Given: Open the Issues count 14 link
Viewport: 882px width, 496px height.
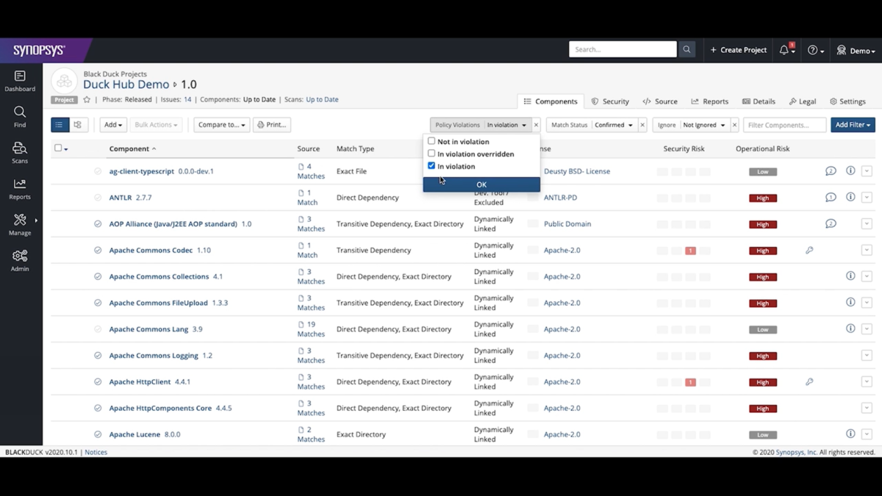Looking at the screenshot, I should [187, 99].
